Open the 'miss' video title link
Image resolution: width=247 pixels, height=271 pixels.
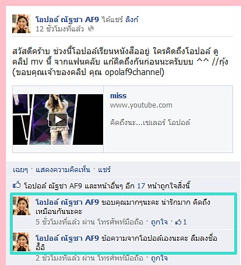118,96
